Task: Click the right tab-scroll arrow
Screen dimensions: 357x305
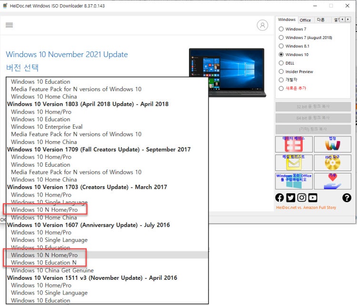Action: click(x=348, y=19)
